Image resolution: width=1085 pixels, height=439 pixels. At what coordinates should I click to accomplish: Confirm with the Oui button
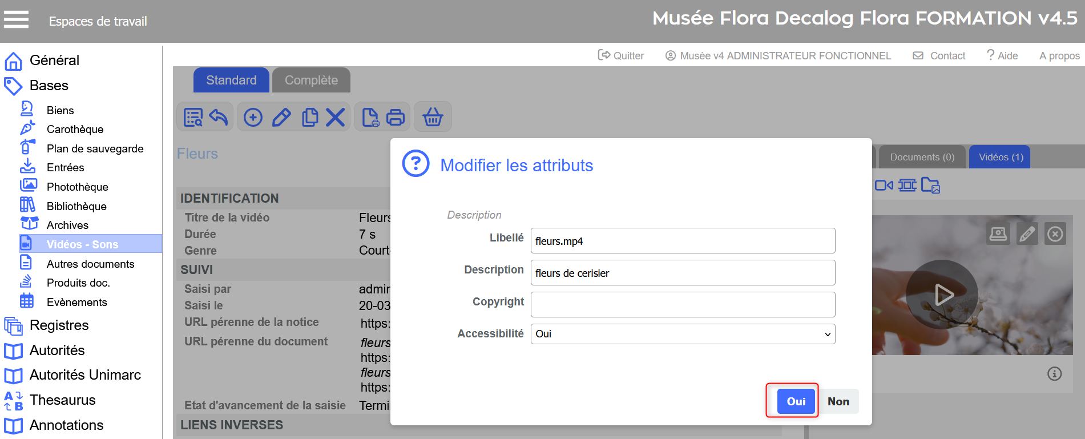[x=796, y=401]
